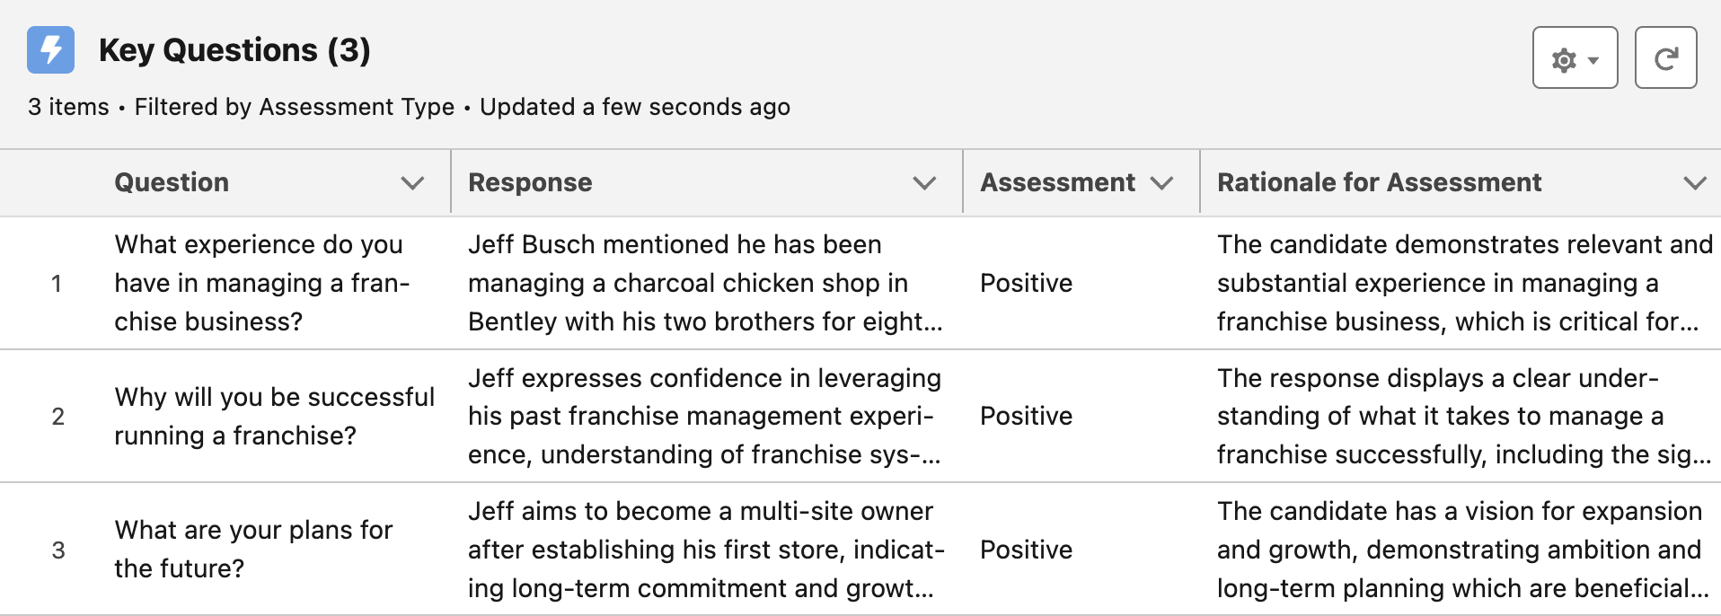Open Rationale for Assessment column menu chevron
Screen dimensions: 1721x616
click(1694, 182)
